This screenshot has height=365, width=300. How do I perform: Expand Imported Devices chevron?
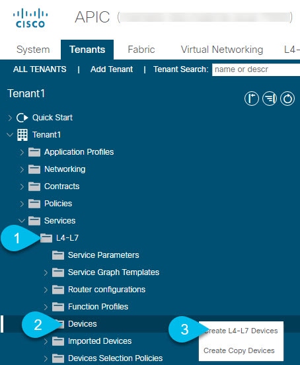coord(46,341)
